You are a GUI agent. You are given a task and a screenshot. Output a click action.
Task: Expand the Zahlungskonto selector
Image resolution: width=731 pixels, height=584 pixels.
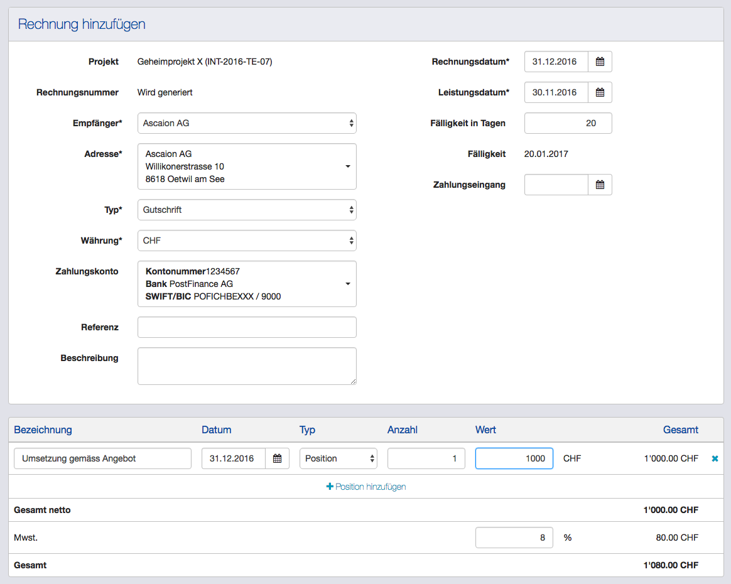[x=247, y=284]
